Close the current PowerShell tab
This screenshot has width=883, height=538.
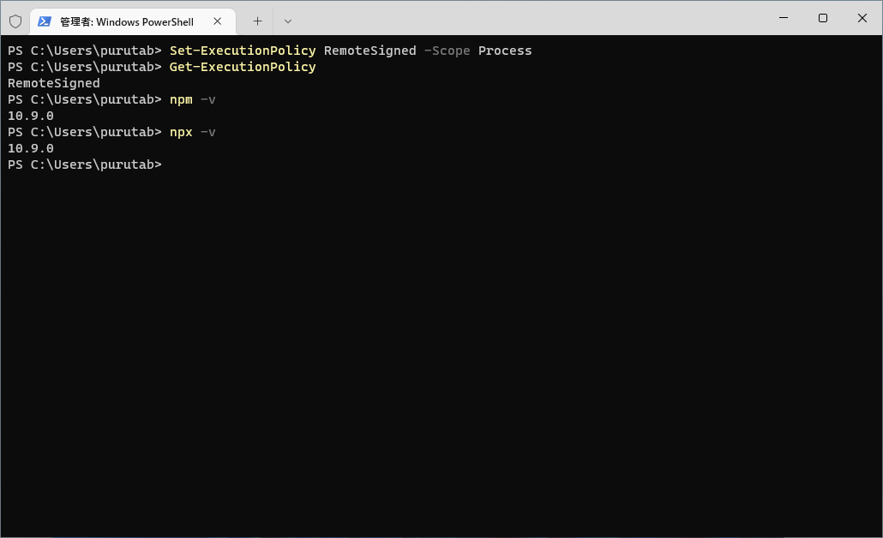pos(218,21)
